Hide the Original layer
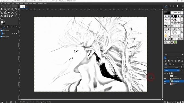The width and height of the screenshot is (184, 103). click(x=165, y=84)
